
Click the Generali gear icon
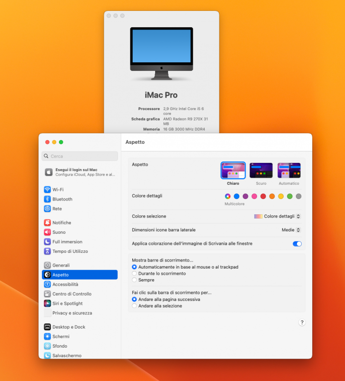[47, 265]
